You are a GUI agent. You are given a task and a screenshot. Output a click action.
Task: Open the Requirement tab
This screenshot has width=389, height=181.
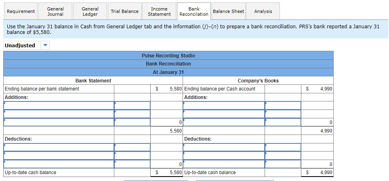[x=21, y=11]
